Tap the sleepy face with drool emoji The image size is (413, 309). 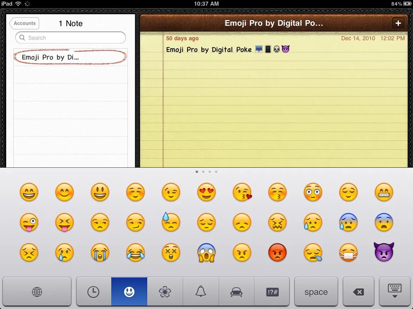313,253
